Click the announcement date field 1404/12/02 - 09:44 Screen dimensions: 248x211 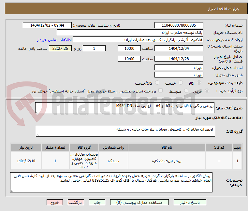tap(47, 25)
